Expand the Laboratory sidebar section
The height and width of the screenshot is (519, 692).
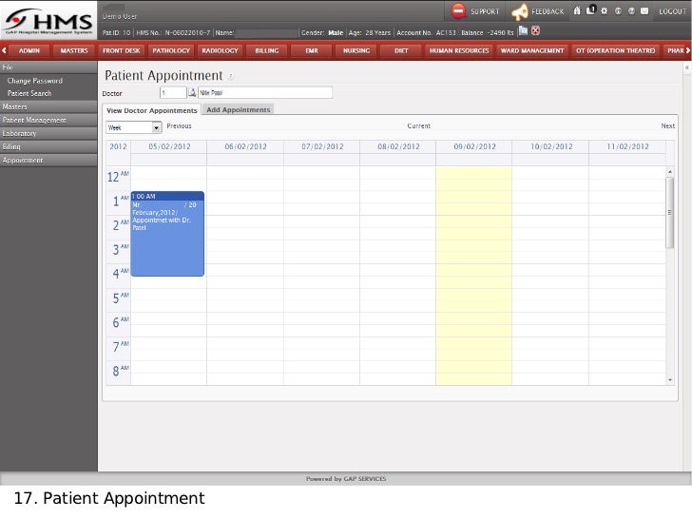pyautogui.click(x=48, y=133)
